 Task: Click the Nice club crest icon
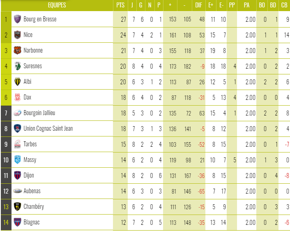17,35
